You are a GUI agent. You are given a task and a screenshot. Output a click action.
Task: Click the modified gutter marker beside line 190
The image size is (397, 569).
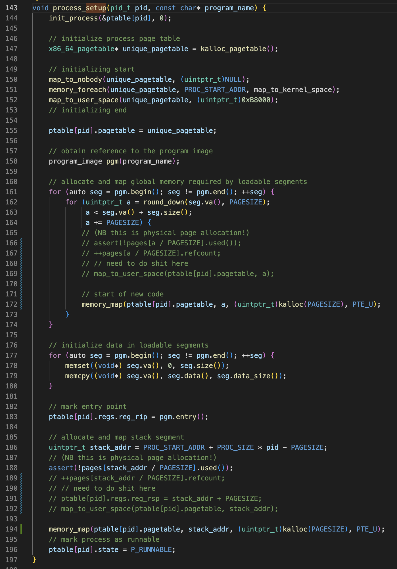click(21, 488)
